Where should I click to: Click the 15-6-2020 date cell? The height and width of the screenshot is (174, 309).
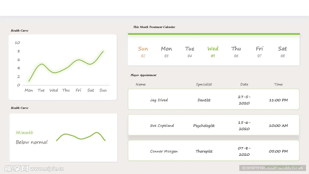click(x=244, y=126)
